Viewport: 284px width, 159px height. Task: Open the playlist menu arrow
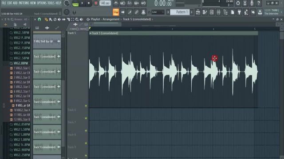(35, 19)
